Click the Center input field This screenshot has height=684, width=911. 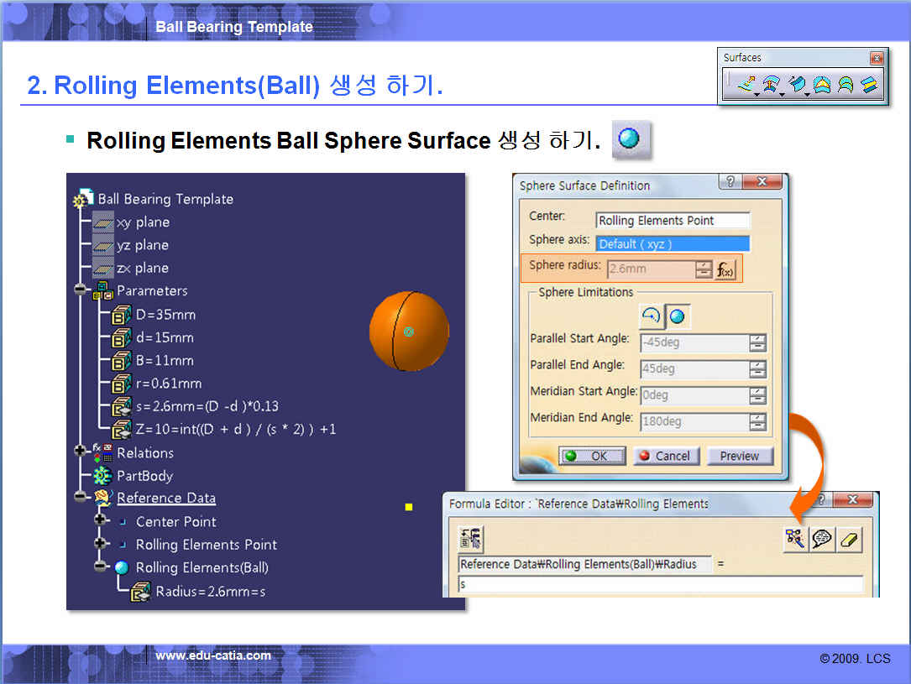(673, 221)
